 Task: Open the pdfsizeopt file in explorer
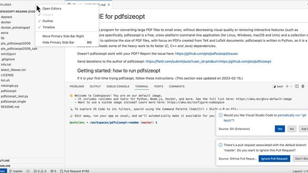pos(9,91)
